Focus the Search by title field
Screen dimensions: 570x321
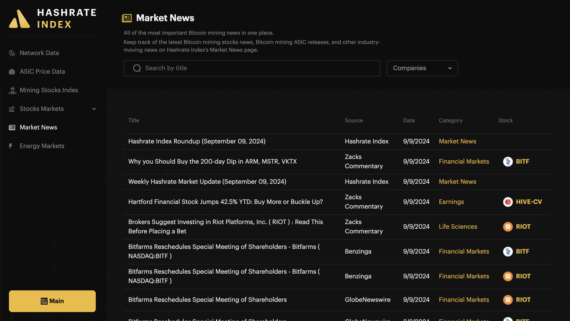[x=252, y=68]
